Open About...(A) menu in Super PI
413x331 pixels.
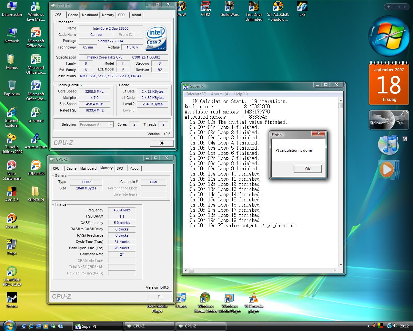coord(220,94)
